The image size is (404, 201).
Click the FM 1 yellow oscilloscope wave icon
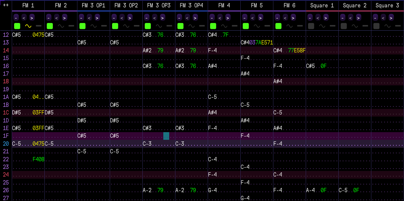[x=28, y=26]
